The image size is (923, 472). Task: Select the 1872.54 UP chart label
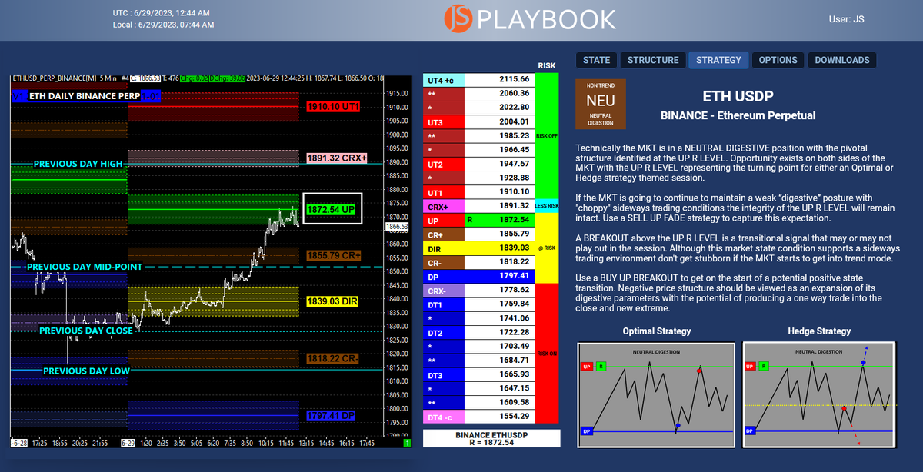tap(332, 209)
